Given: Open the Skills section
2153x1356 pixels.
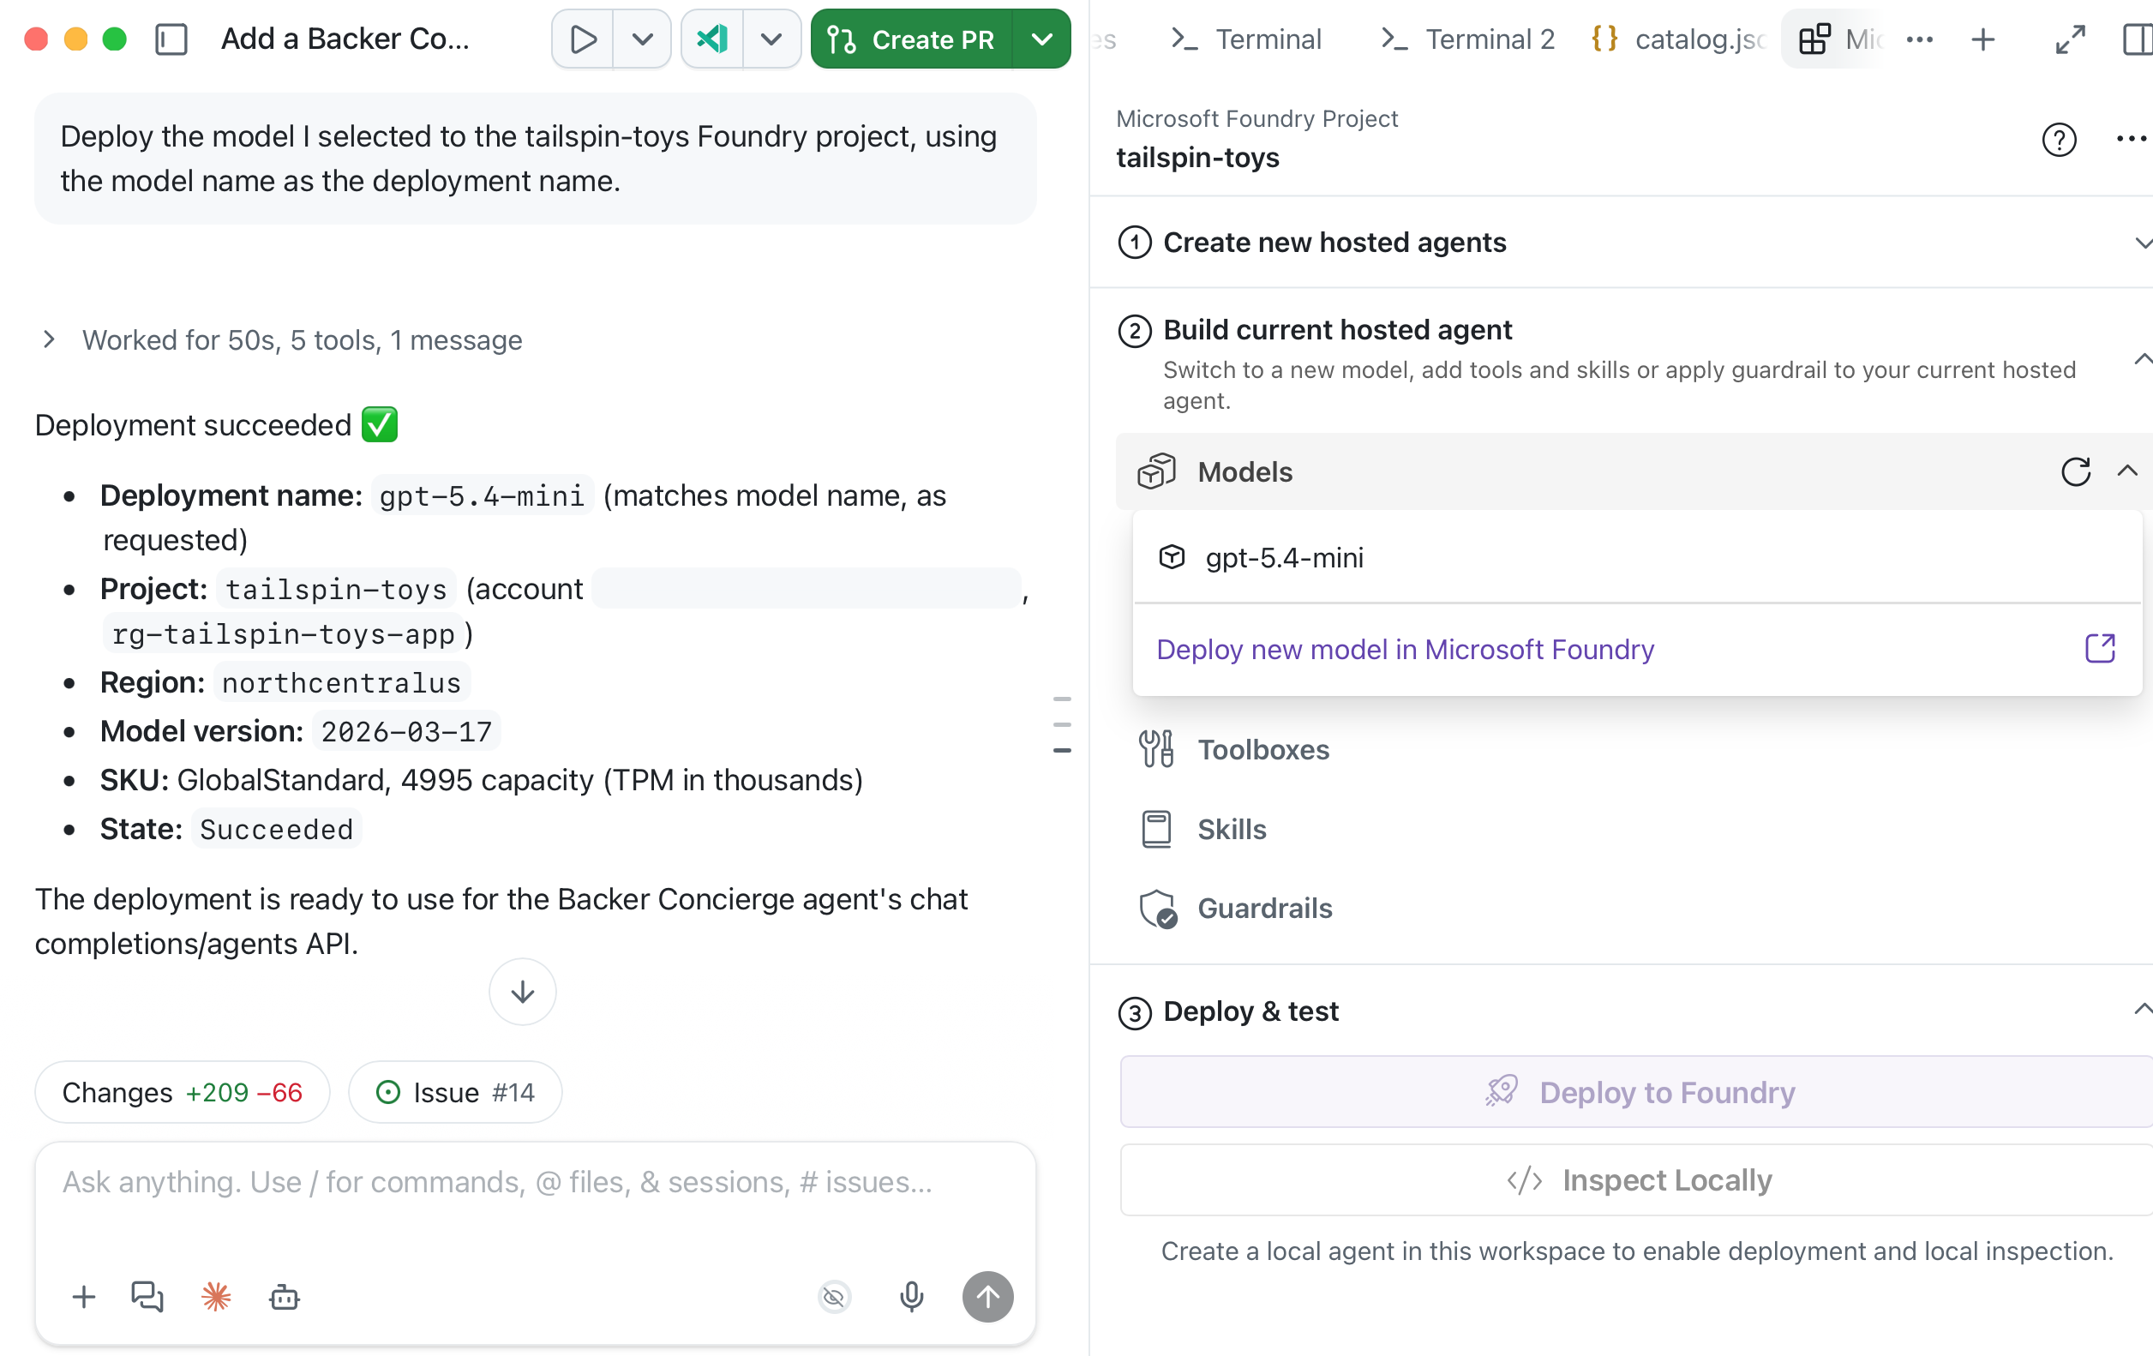Looking at the screenshot, I should click(x=1231, y=829).
